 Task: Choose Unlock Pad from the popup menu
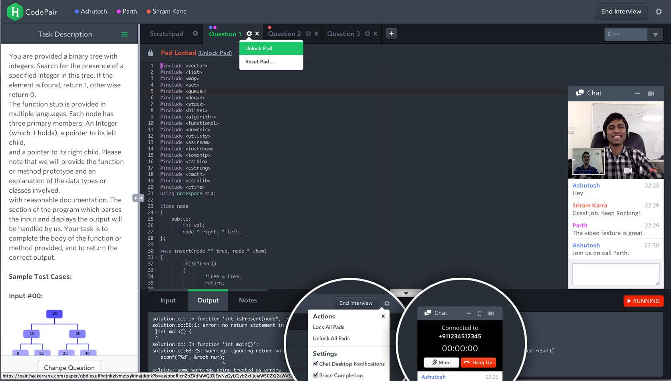pos(271,48)
